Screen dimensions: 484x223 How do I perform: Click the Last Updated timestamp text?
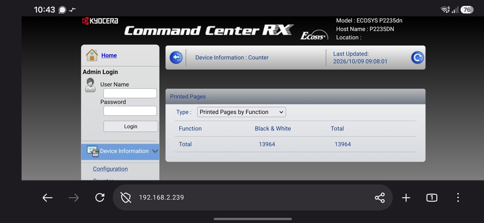pyautogui.click(x=360, y=61)
